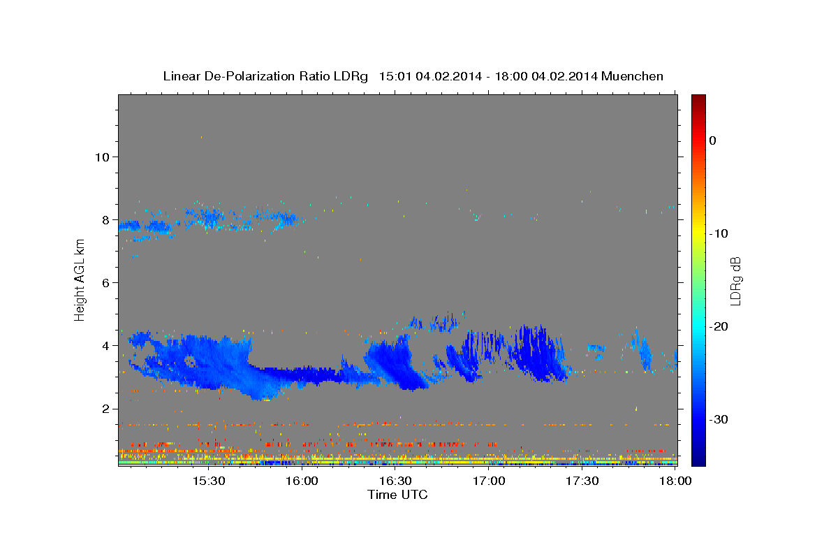Viewport: 838px width, 559px height.
Task: Click the end date '18:00 04.02.2014' in title
Action: (546, 76)
